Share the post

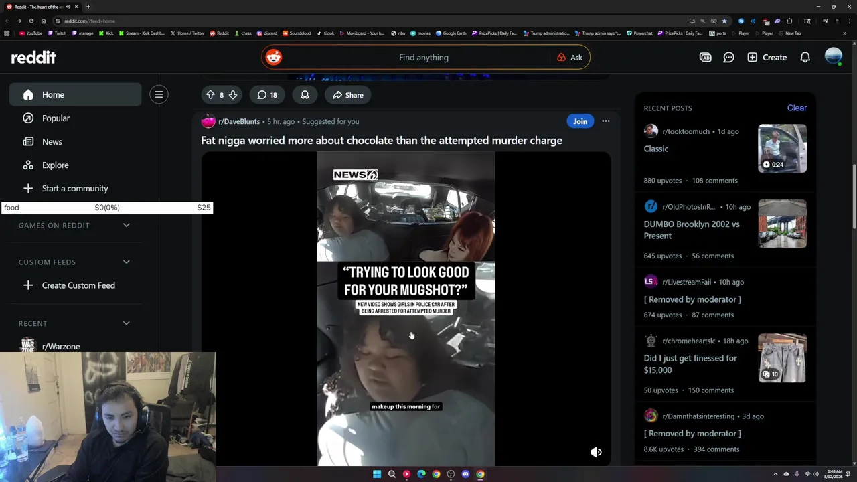(348, 95)
